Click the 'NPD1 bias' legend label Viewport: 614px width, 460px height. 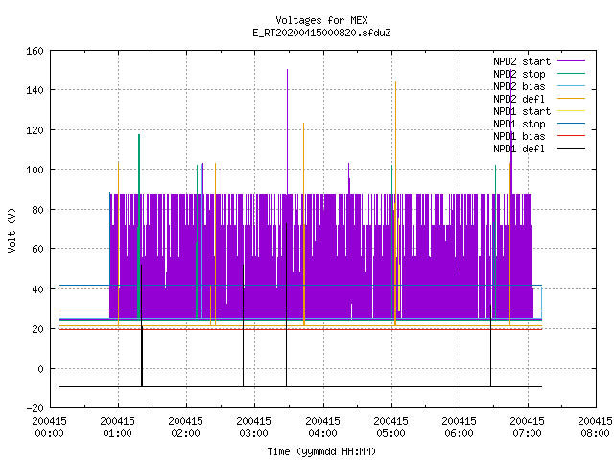pos(519,136)
